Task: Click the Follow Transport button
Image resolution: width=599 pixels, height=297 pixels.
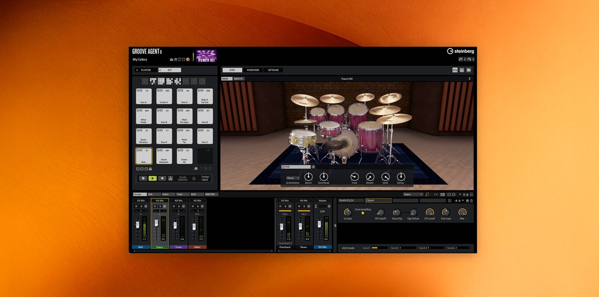Action: 183,178
